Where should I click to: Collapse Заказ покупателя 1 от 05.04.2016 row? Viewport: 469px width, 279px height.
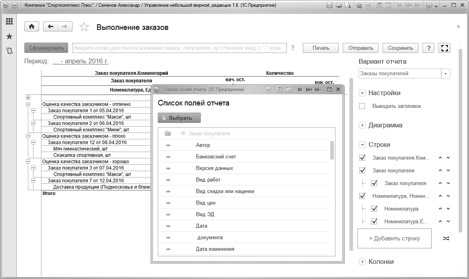tap(33, 111)
